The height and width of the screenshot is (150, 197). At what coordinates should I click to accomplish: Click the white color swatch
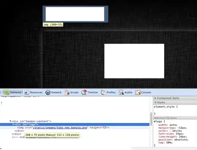[171, 131]
